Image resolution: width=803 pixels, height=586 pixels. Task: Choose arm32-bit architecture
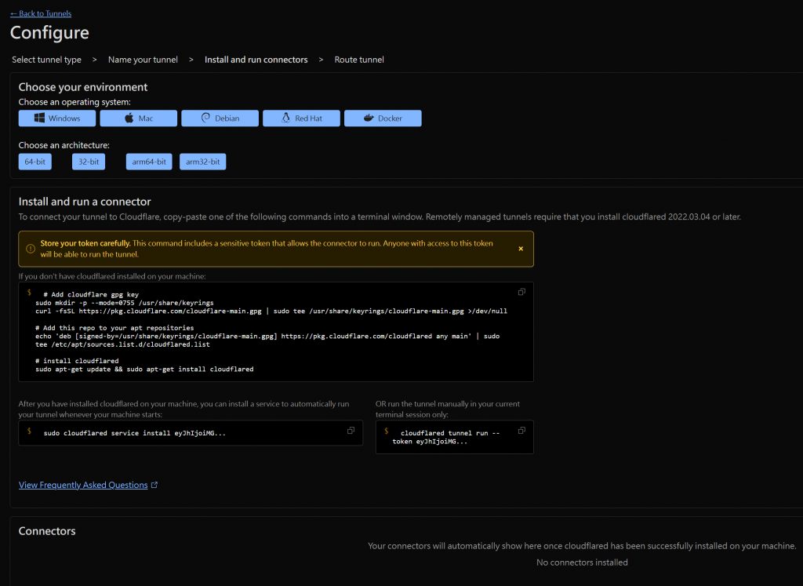203,162
